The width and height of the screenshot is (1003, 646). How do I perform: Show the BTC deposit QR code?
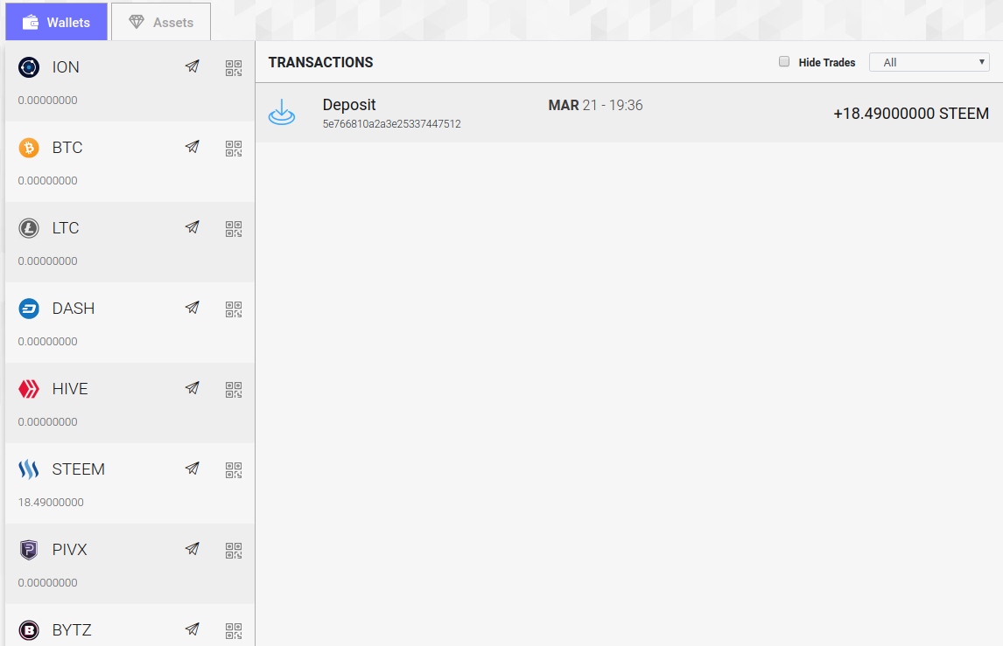click(x=234, y=149)
